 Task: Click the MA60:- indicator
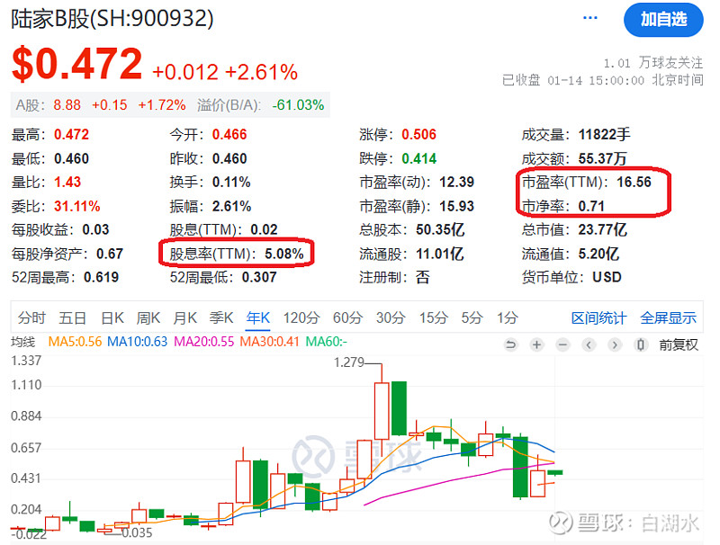point(326,342)
